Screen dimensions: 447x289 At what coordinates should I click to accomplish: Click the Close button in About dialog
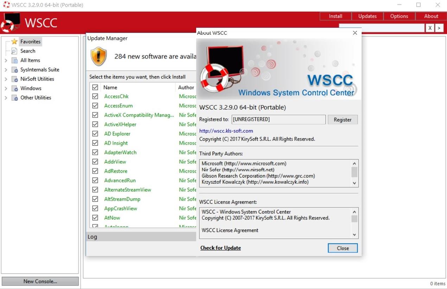[x=343, y=248]
